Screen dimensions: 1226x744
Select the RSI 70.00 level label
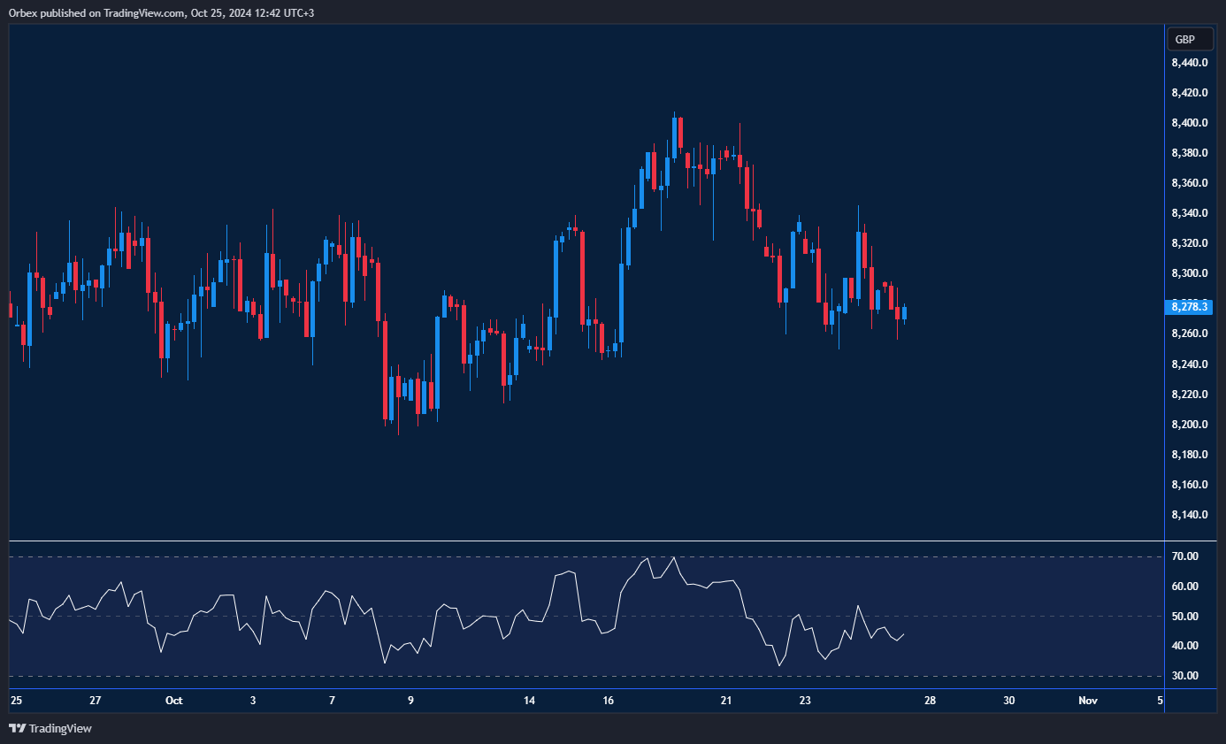(x=1185, y=556)
